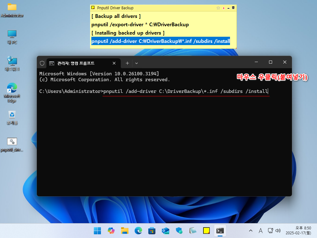Open the volume speaker tray icon
Viewport: 317px width, 238px height.
(x=278, y=231)
